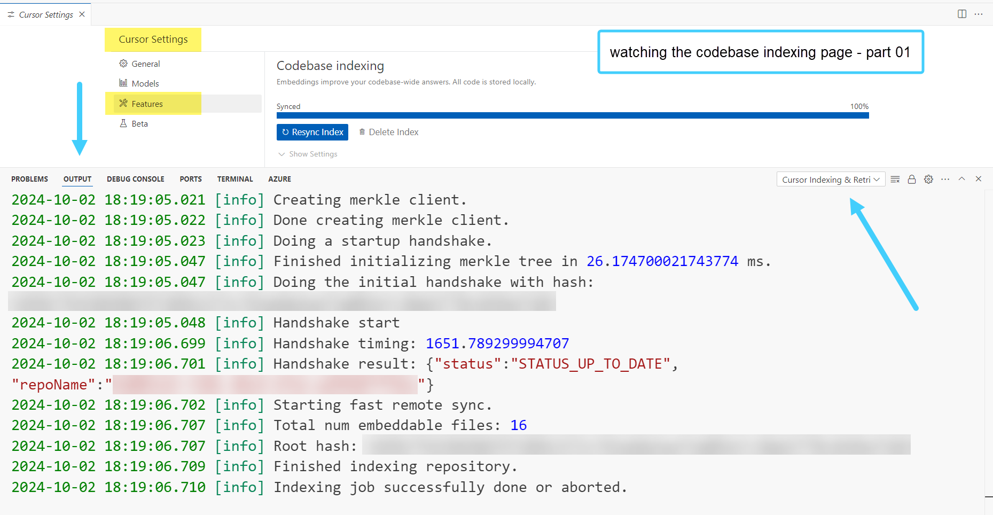Click the STATUS_UP_TO_DATE status string

click(591, 364)
